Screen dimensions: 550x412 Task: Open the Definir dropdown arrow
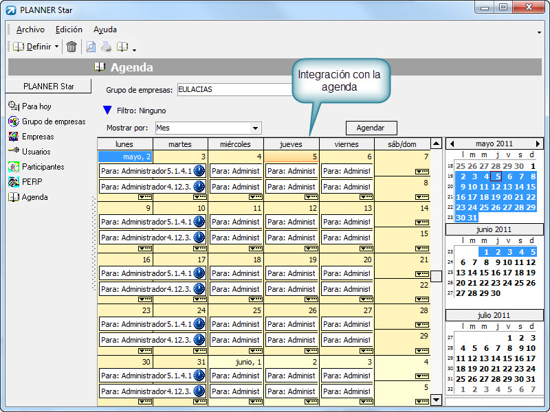[x=56, y=47]
